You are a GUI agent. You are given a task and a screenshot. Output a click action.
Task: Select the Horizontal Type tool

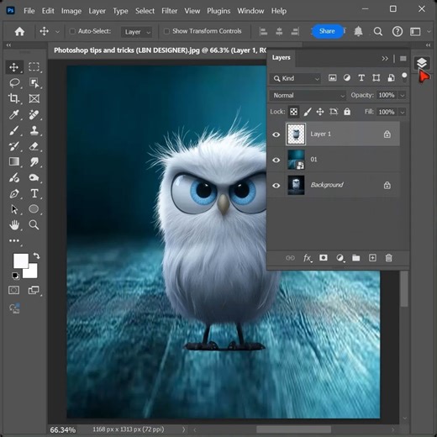[x=34, y=193]
